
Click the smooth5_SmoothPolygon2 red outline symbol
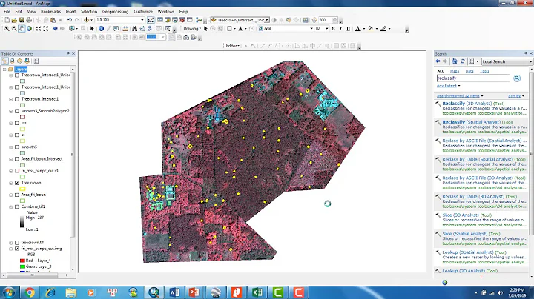pos(22,117)
